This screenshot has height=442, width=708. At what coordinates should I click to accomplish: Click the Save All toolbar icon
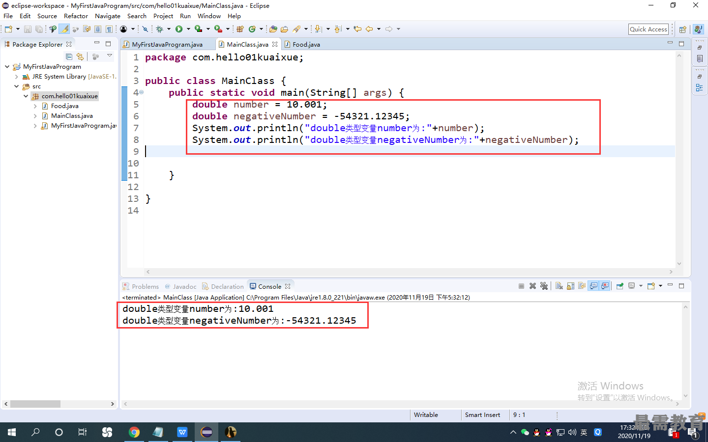tap(39, 29)
